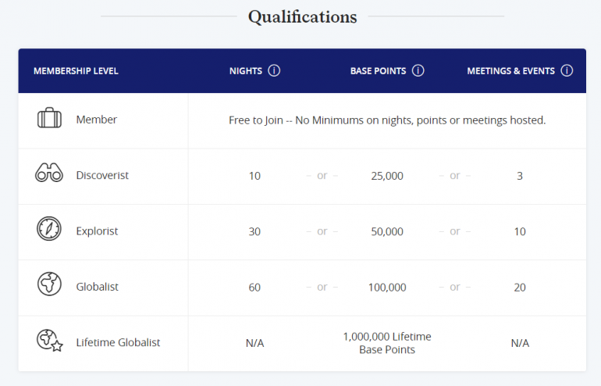Click the Member suitcase icon
Image resolution: width=601 pixels, height=386 pixels.
[x=49, y=120]
